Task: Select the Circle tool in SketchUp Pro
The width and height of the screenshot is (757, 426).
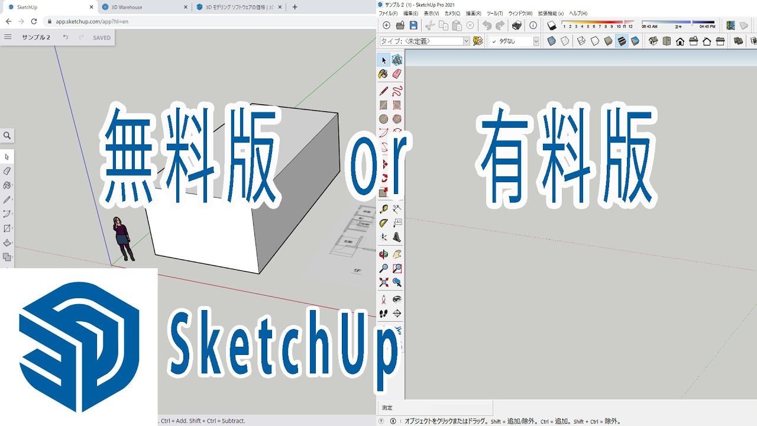Action: (384, 119)
